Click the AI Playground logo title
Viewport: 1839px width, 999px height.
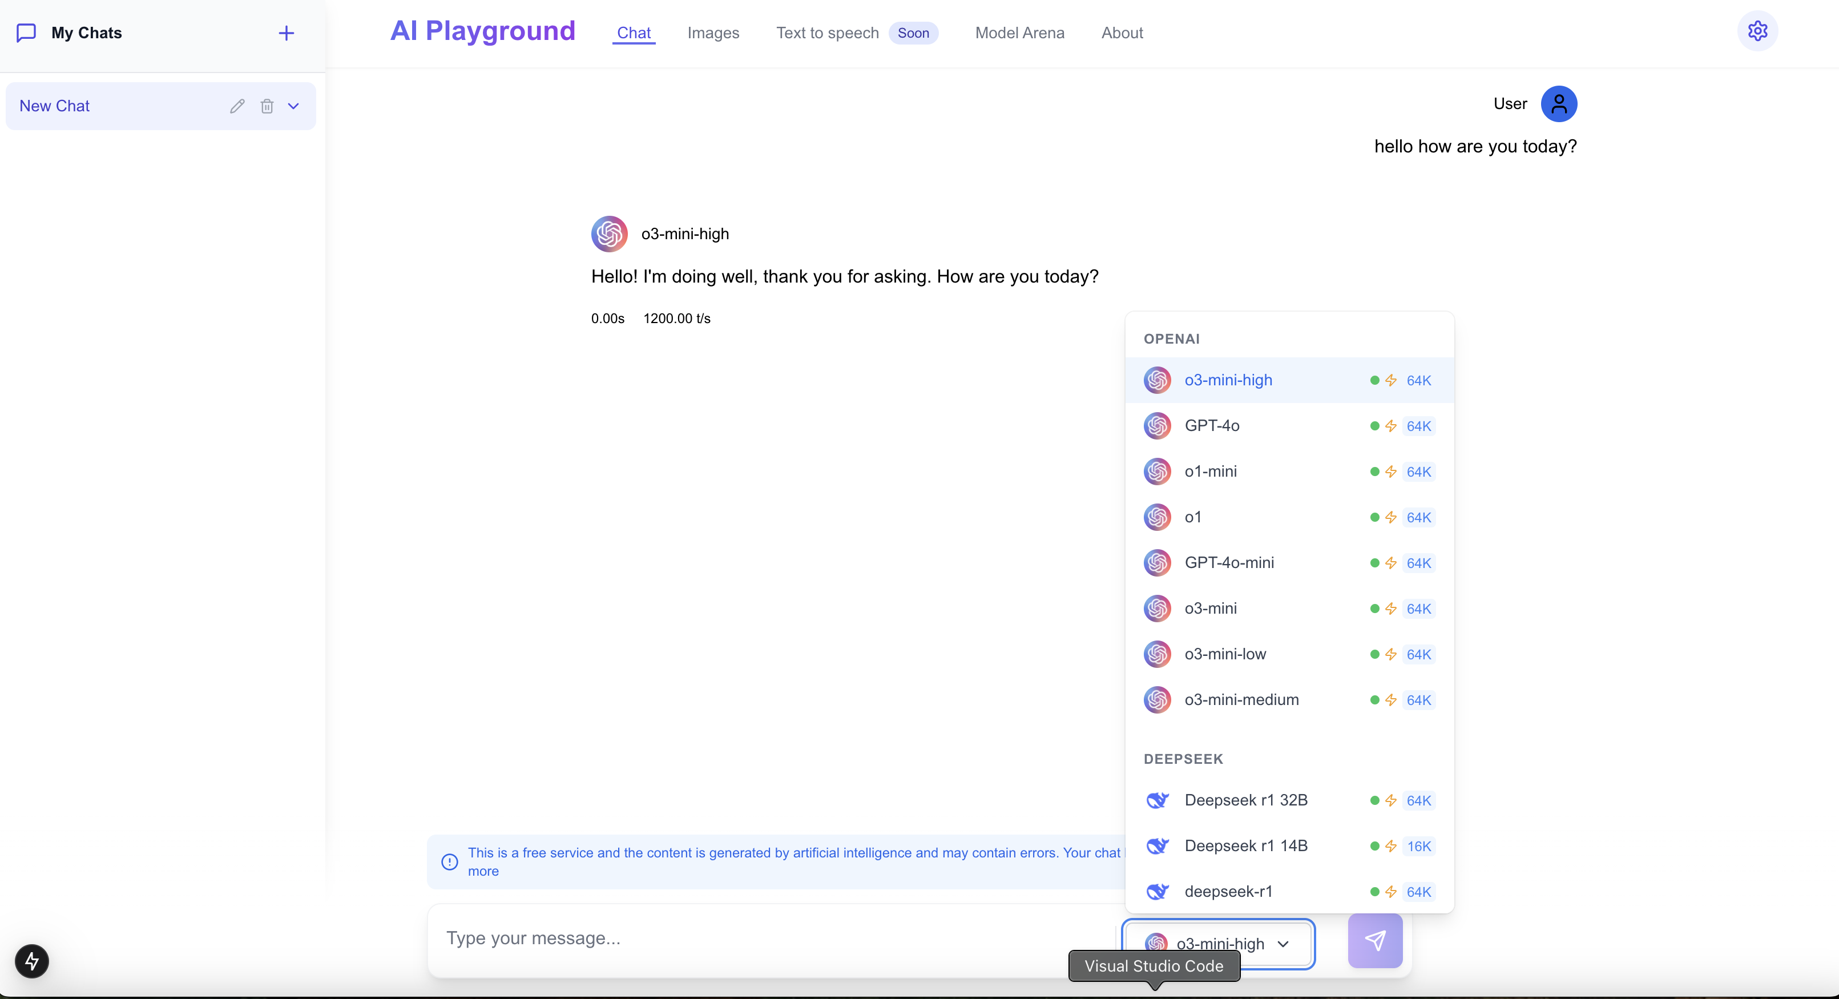coord(483,31)
